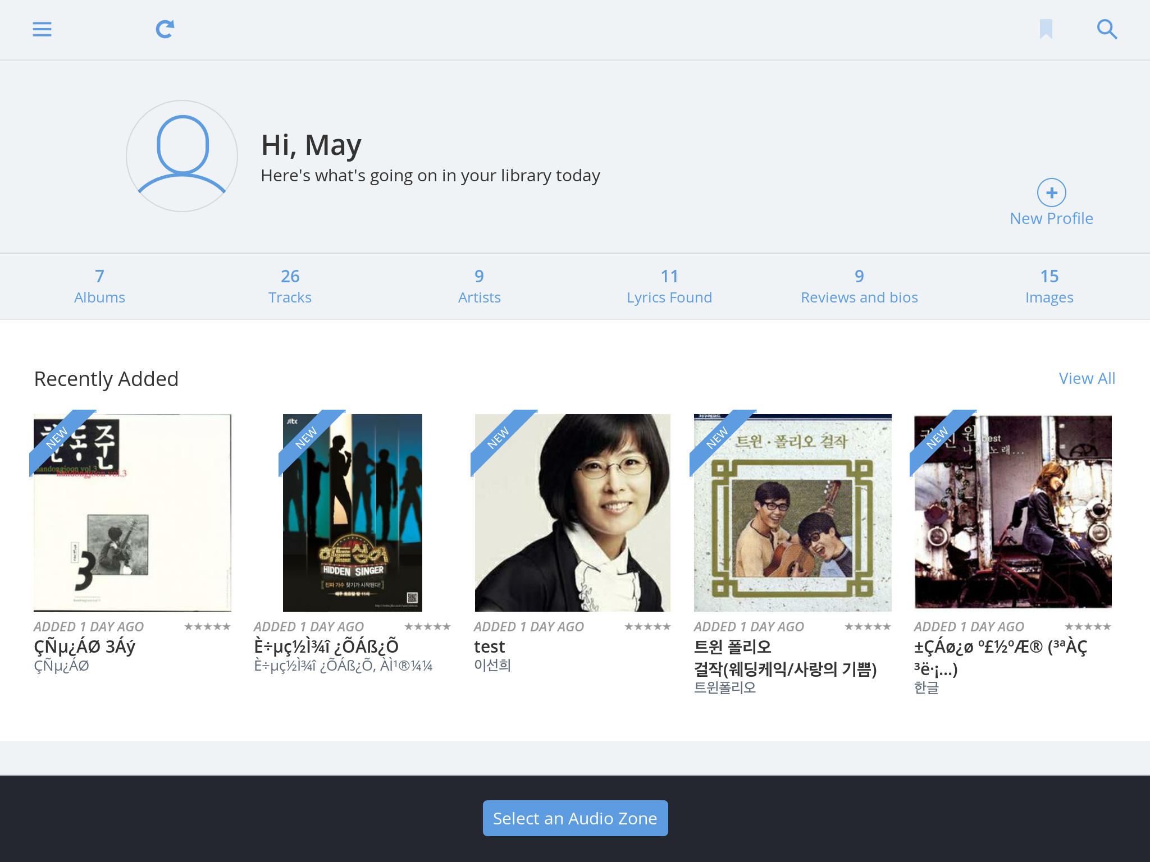
Task: Select the album title 'test'
Action: coord(489,646)
